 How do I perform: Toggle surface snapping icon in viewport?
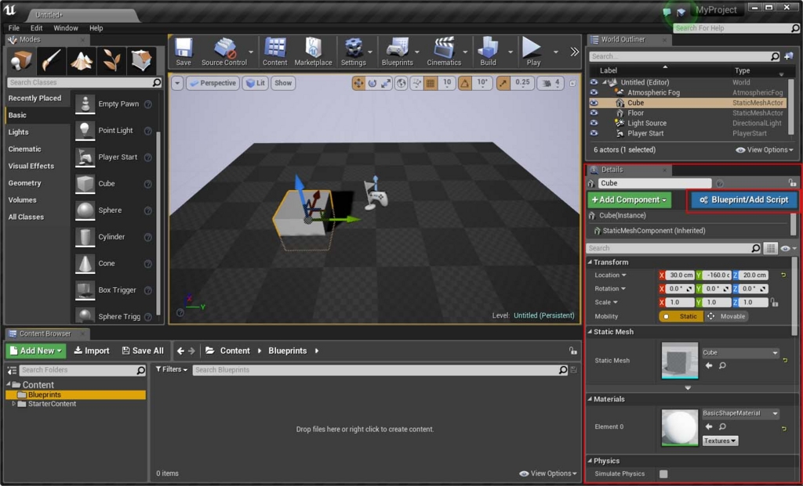tap(417, 83)
